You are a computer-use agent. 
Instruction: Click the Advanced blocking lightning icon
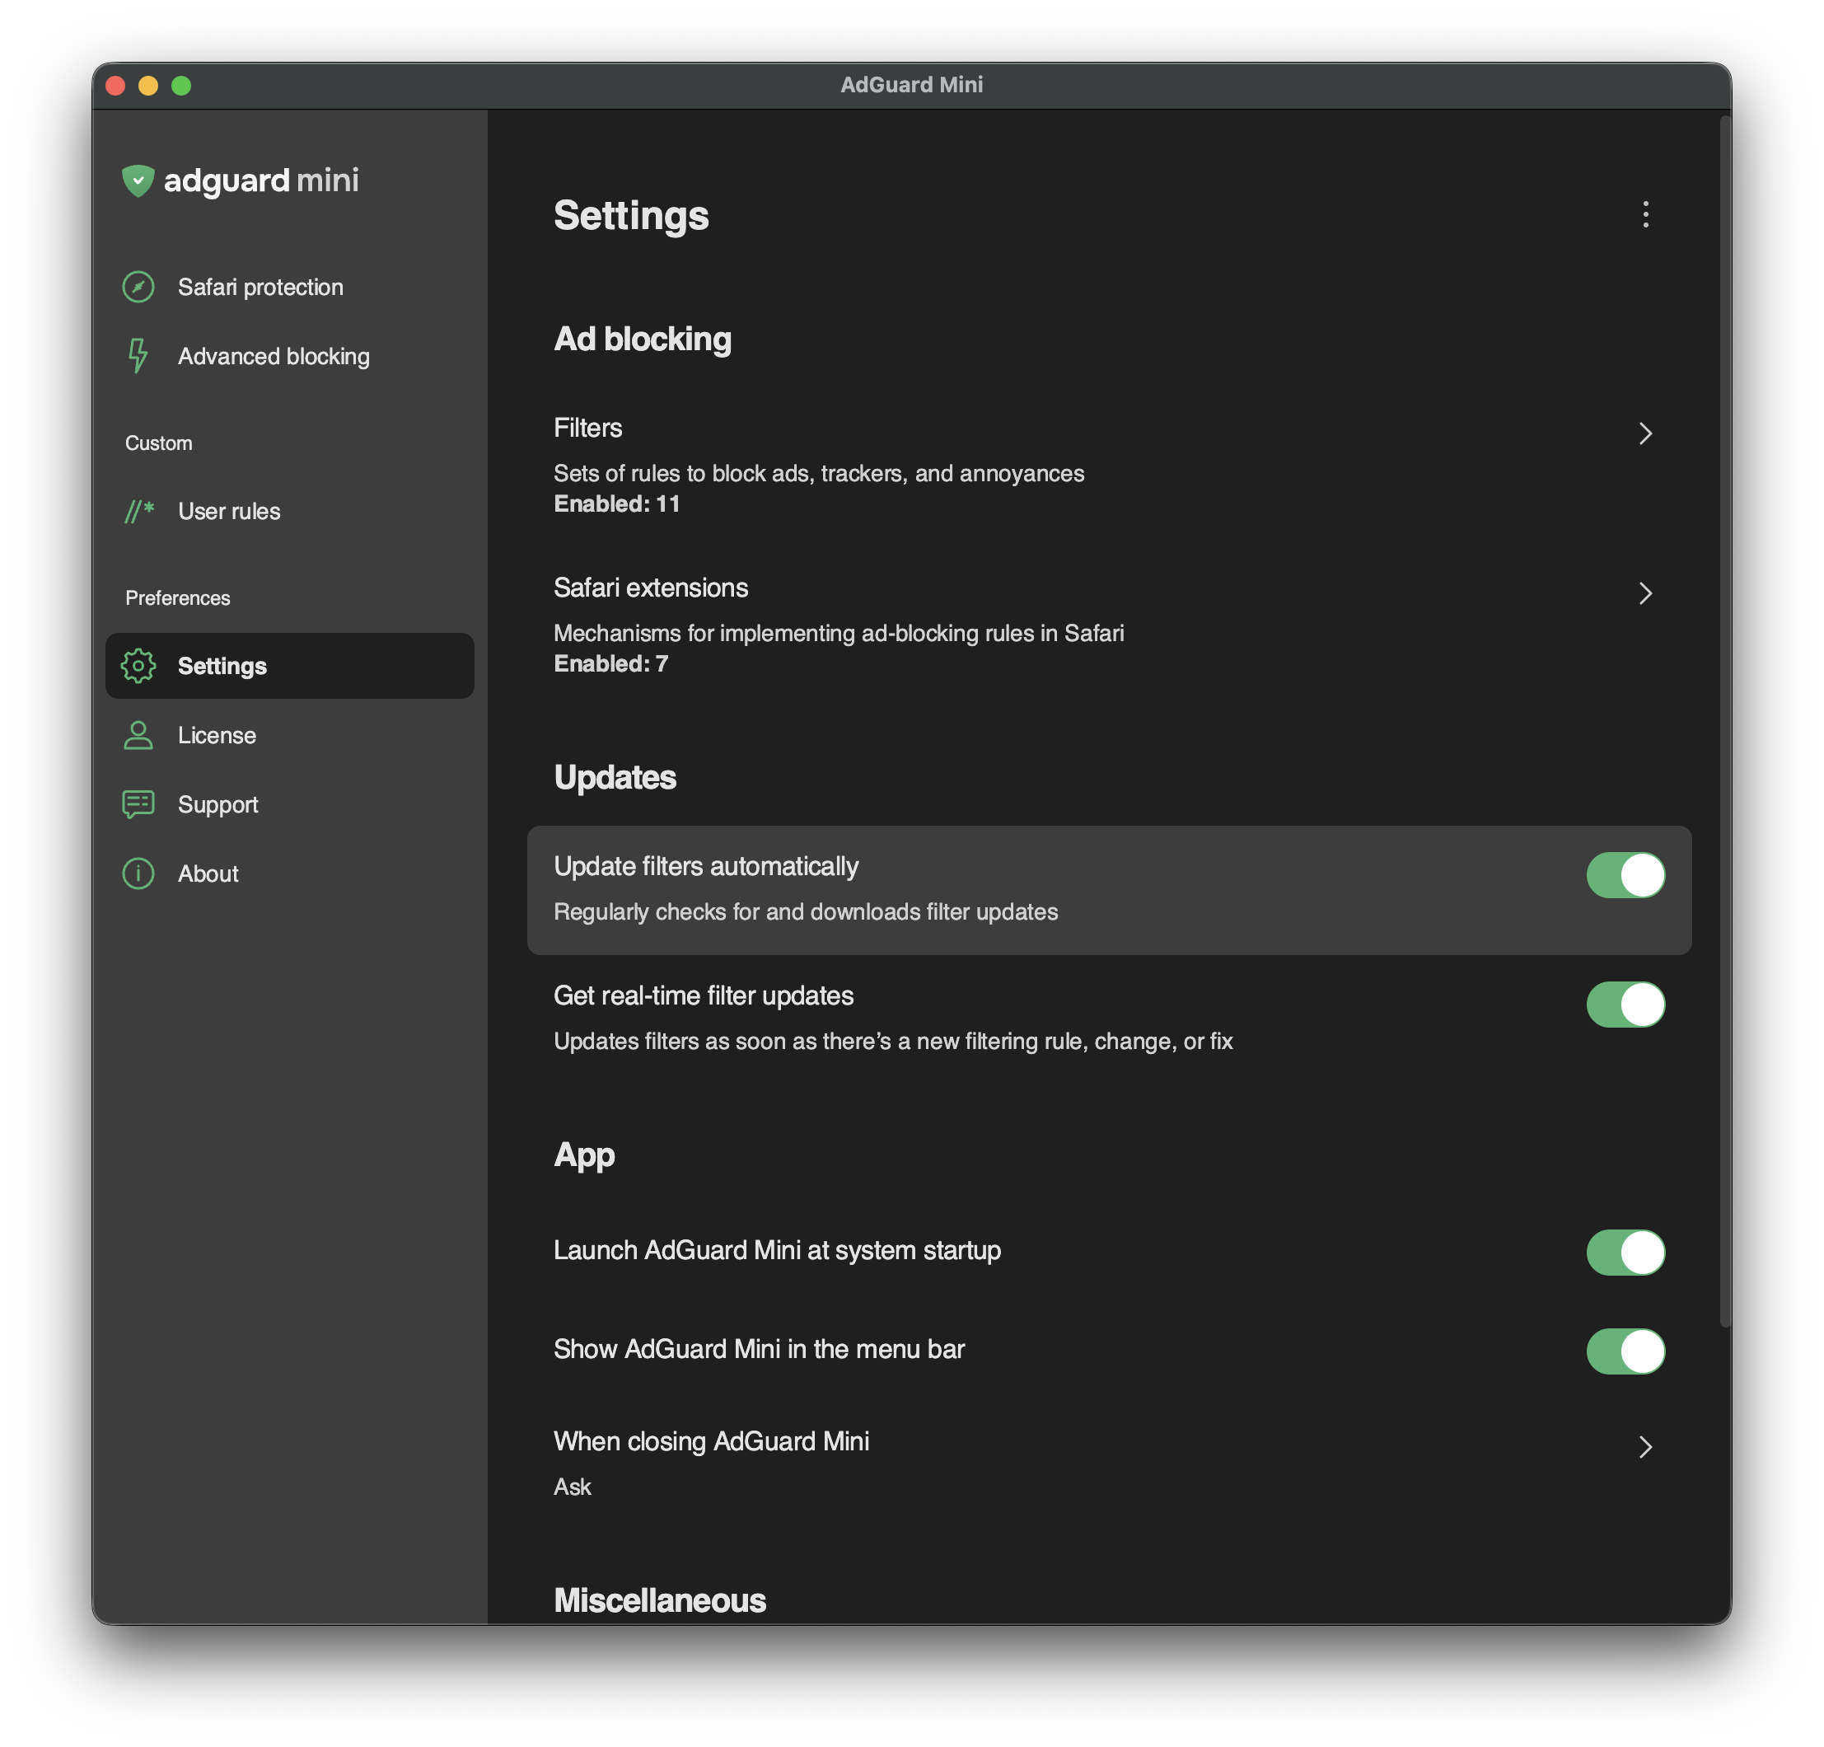point(138,355)
